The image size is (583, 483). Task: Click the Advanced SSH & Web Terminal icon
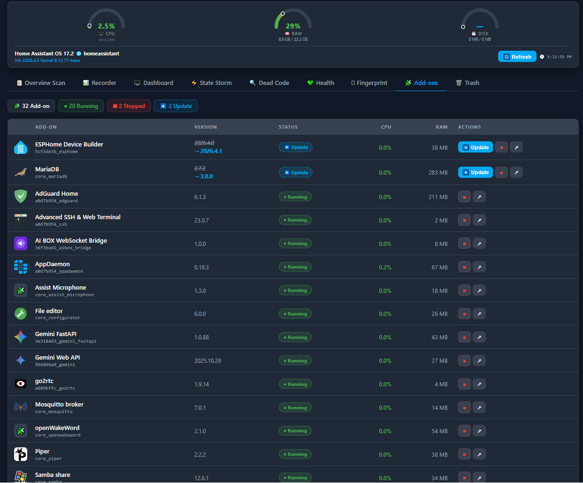[x=21, y=220]
